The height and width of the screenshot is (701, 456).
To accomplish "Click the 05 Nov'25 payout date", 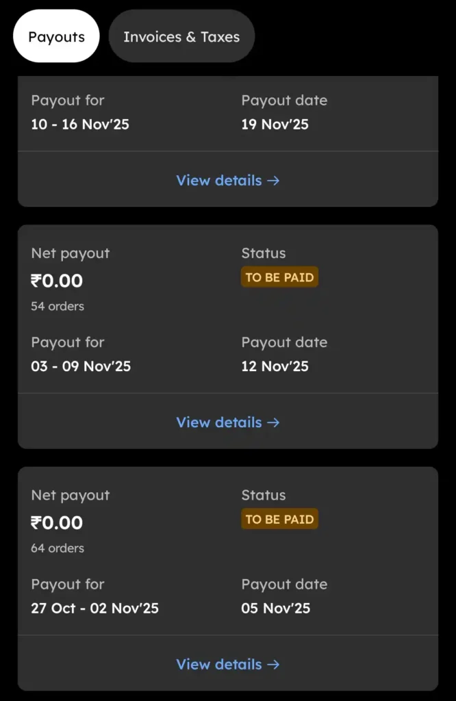I will [x=276, y=609].
